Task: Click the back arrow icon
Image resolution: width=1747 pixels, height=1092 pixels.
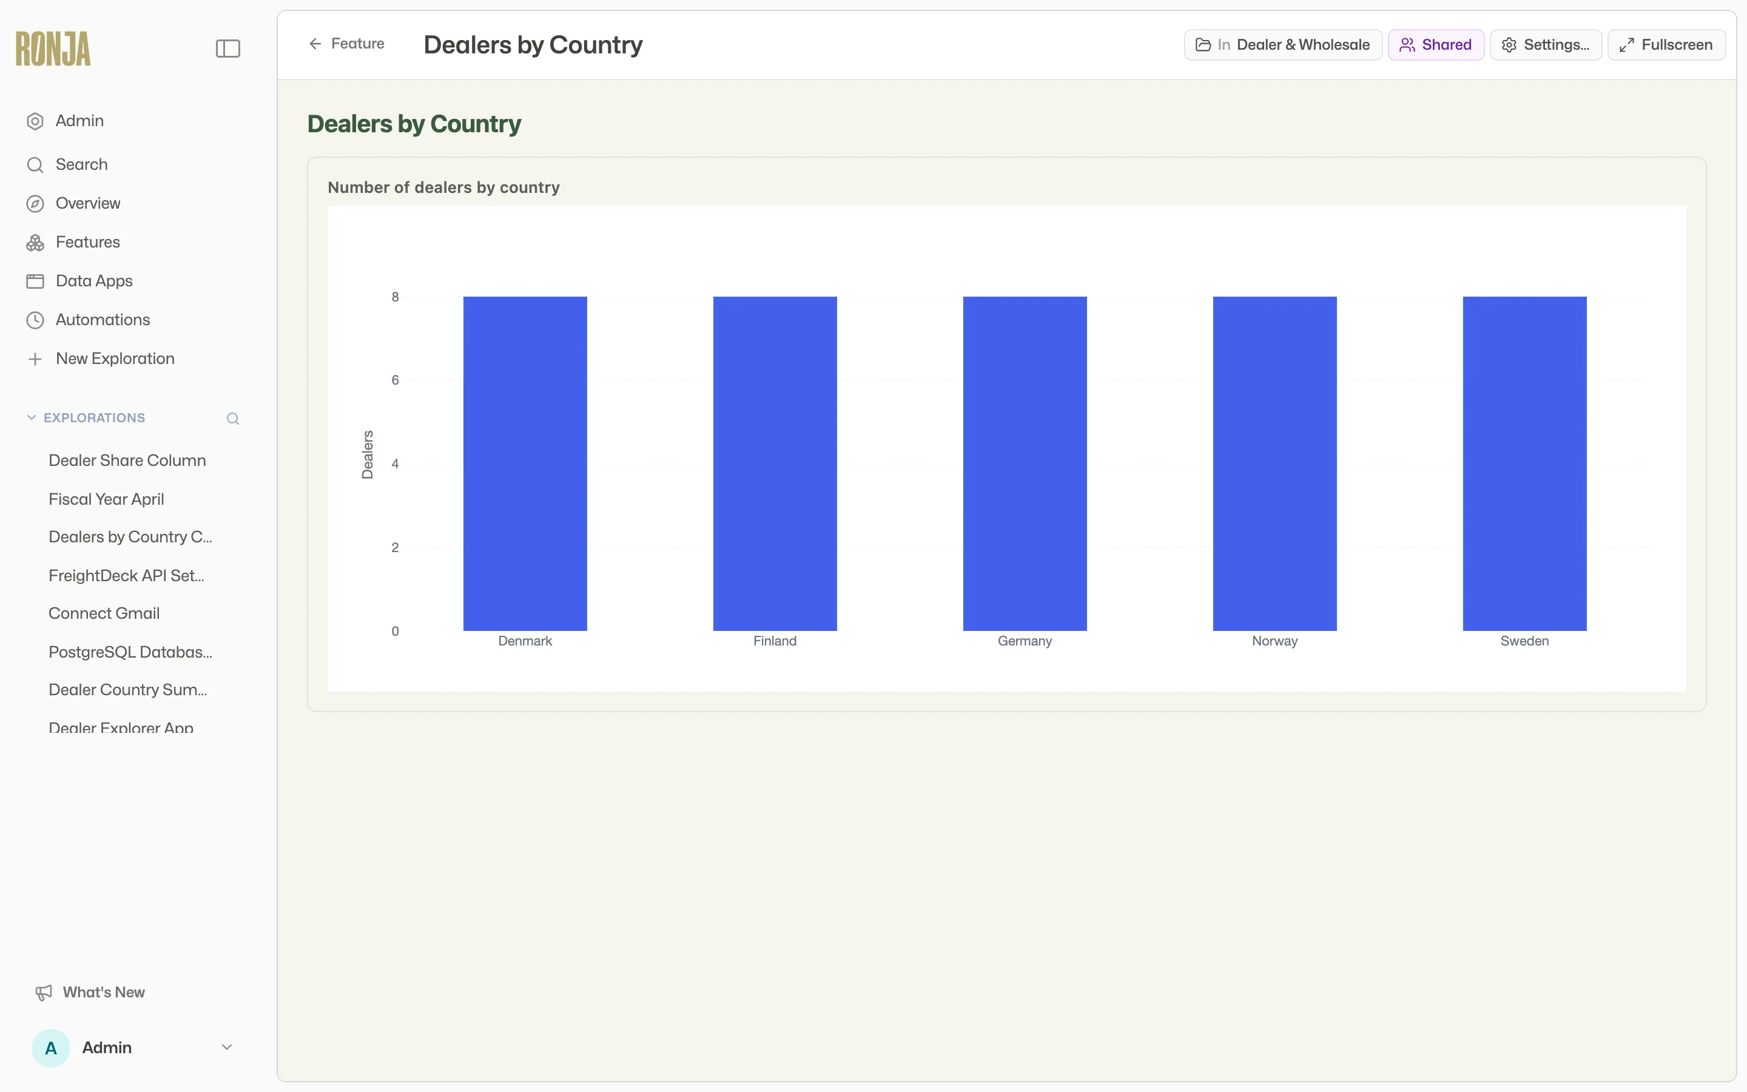Action: pos(315,44)
